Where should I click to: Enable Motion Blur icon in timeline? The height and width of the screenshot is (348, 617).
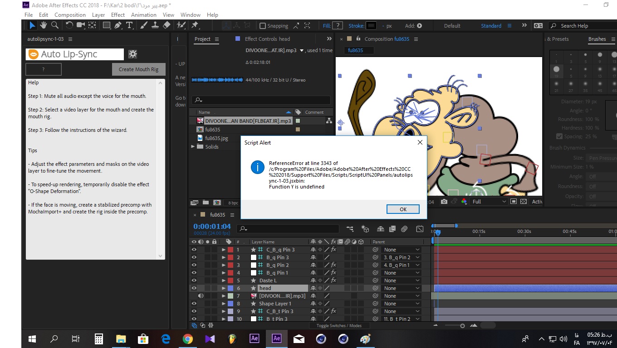(x=404, y=229)
